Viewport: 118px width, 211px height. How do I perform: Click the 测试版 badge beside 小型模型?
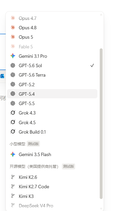point(33,144)
